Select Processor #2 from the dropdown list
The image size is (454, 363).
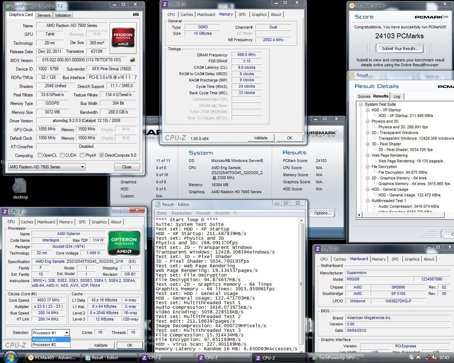point(51,344)
